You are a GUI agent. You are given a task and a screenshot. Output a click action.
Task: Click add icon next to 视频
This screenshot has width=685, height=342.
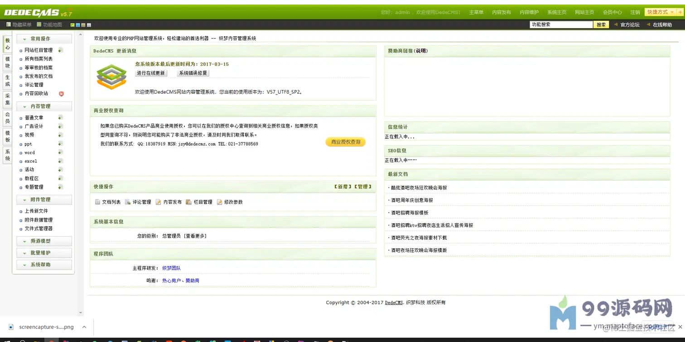point(61,135)
